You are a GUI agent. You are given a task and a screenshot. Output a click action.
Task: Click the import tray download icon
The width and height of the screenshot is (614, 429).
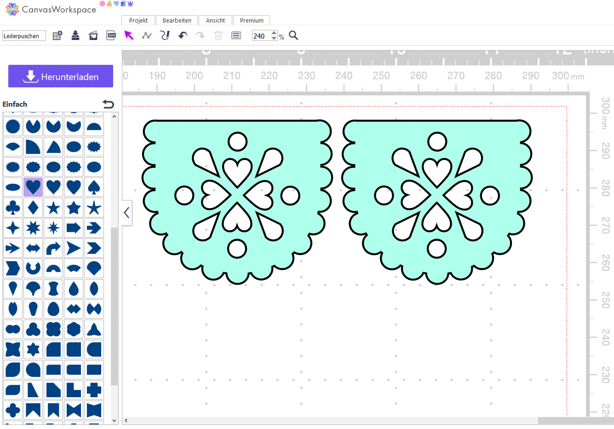click(x=75, y=35)
